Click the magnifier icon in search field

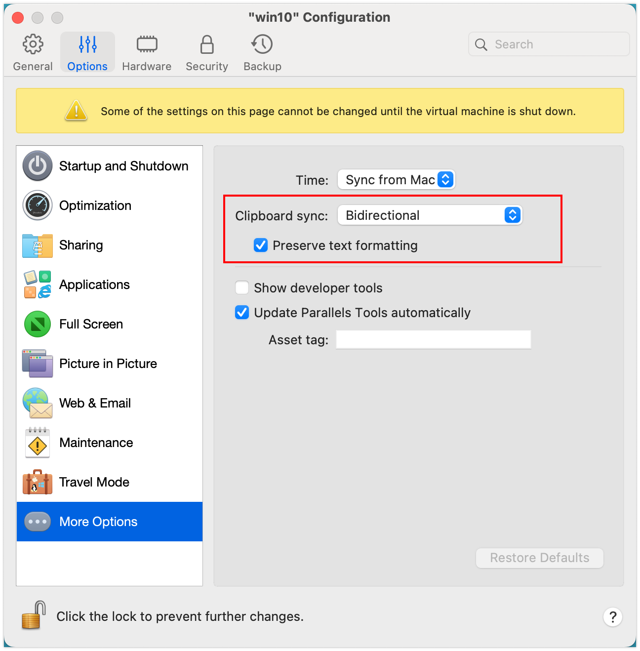click(481, 44)
